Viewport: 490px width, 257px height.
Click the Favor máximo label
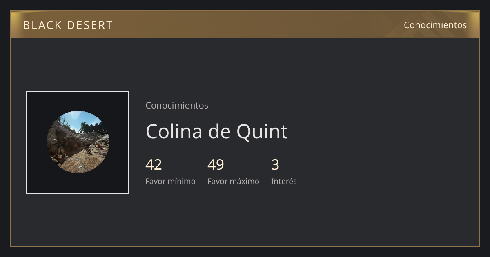click(x=233, y=181)
